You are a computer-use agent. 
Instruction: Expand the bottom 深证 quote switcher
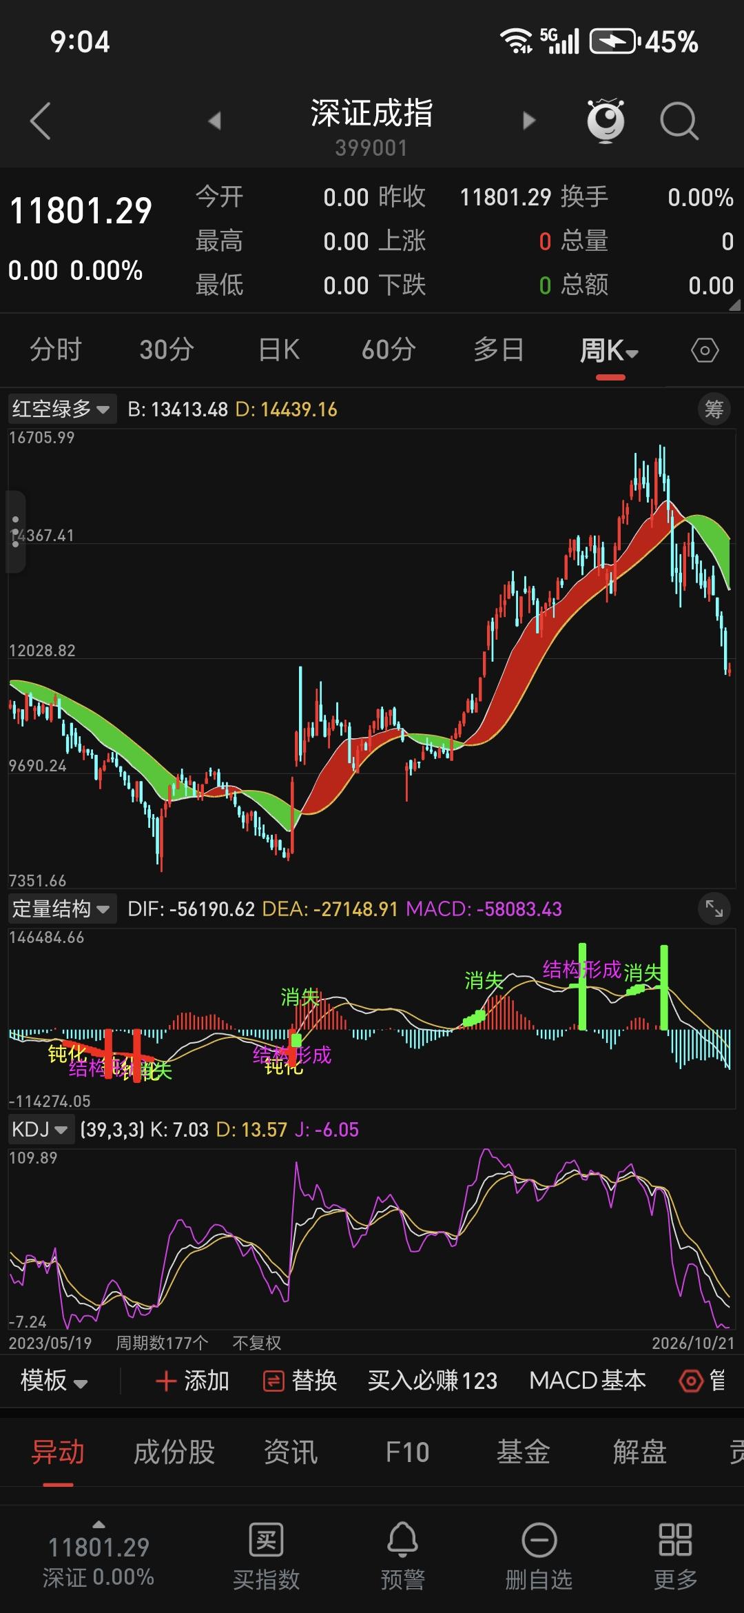(x=99, y=1556)
